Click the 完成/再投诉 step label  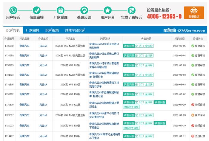click(131, 17)
